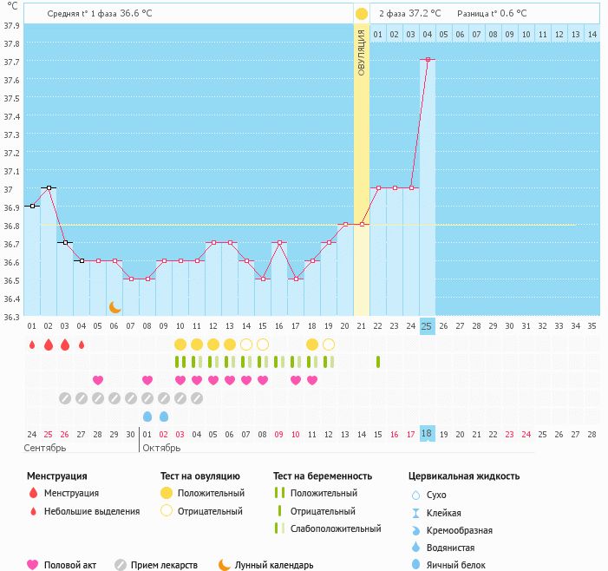Viewport: 608px width, 571px height.
Task: Click the medication pill icon on day 11
Action: [x=197, y=398]
